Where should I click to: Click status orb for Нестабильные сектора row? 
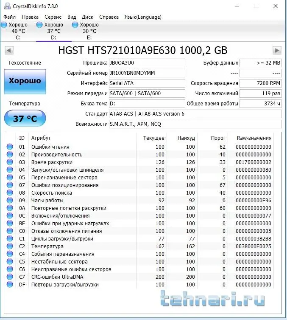[10, 261]
